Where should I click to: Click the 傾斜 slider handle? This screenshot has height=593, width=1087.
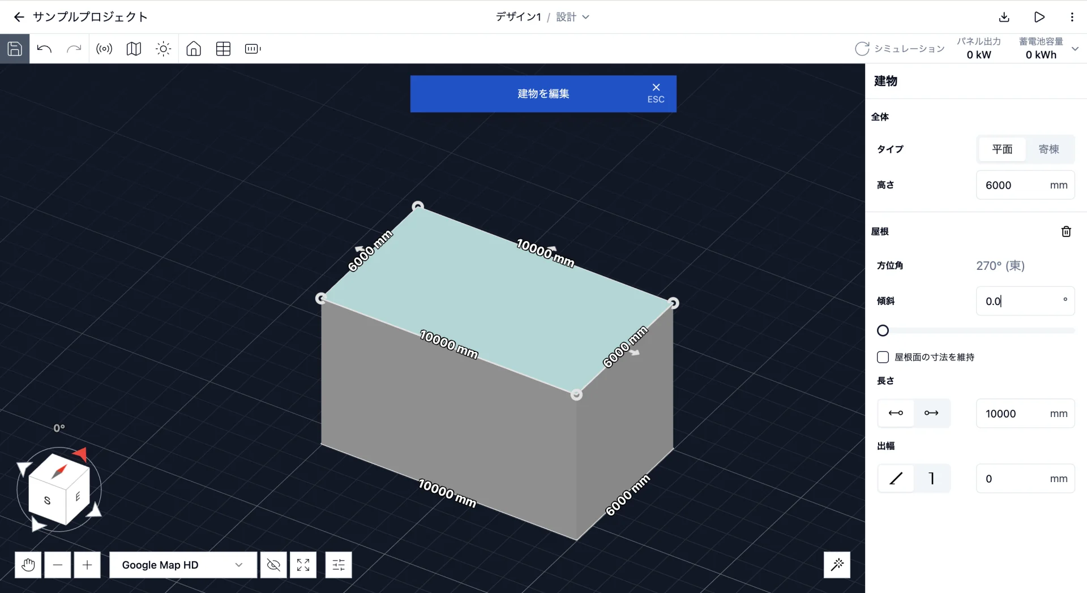[x=883, y=330]
